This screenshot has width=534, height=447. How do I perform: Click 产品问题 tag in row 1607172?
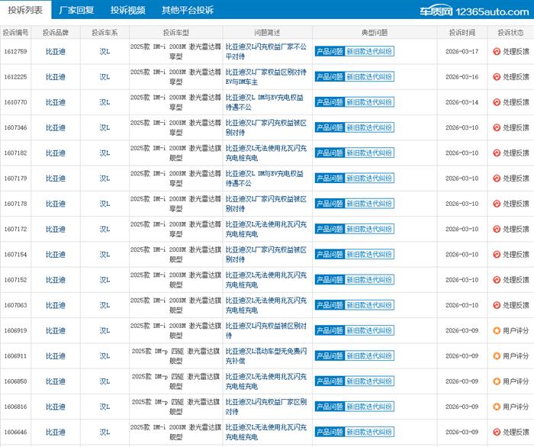click(329, 230)
